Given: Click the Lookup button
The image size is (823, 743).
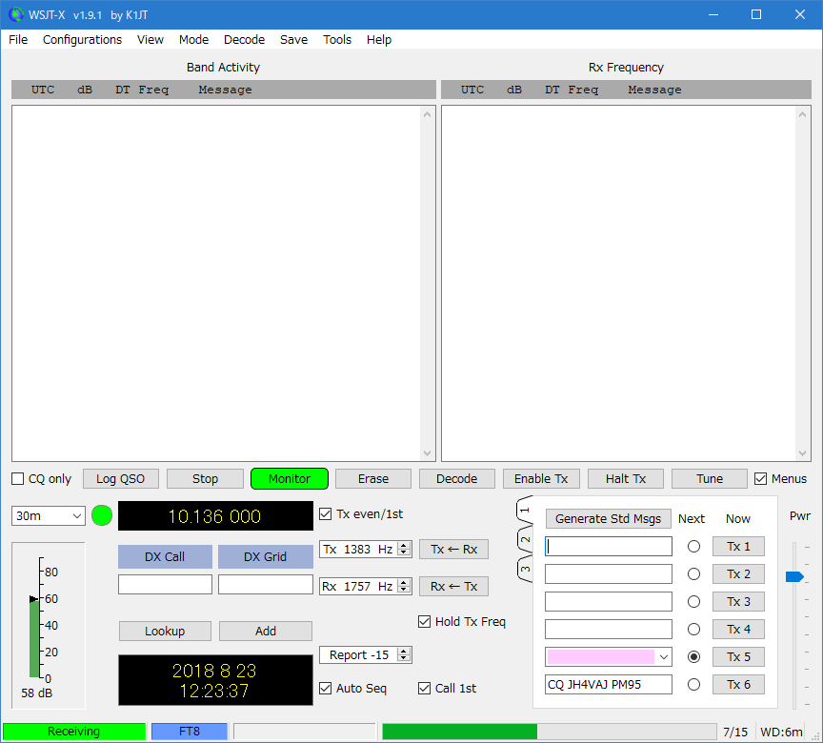Looking at the screenshot, I should (x=165, y=631).
